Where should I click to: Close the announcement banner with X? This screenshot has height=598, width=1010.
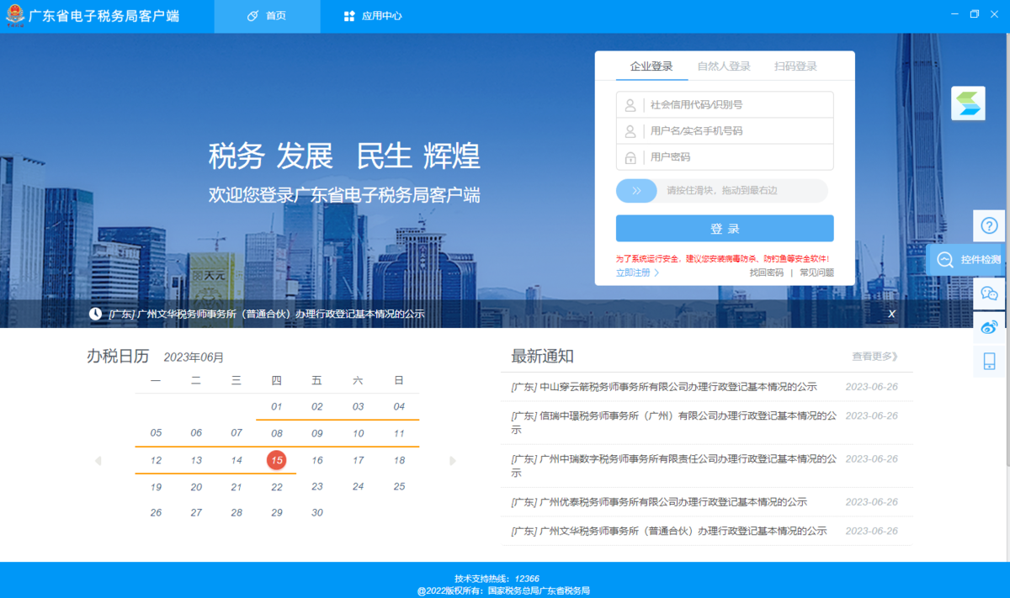[892, 314]
